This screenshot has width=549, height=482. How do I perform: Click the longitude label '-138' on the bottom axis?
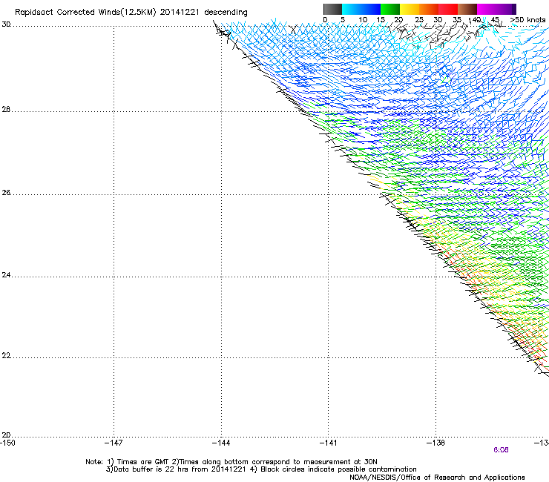click(x=436, y=443)
